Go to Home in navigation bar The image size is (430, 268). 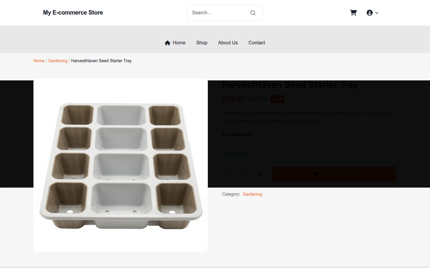(175, 43)
